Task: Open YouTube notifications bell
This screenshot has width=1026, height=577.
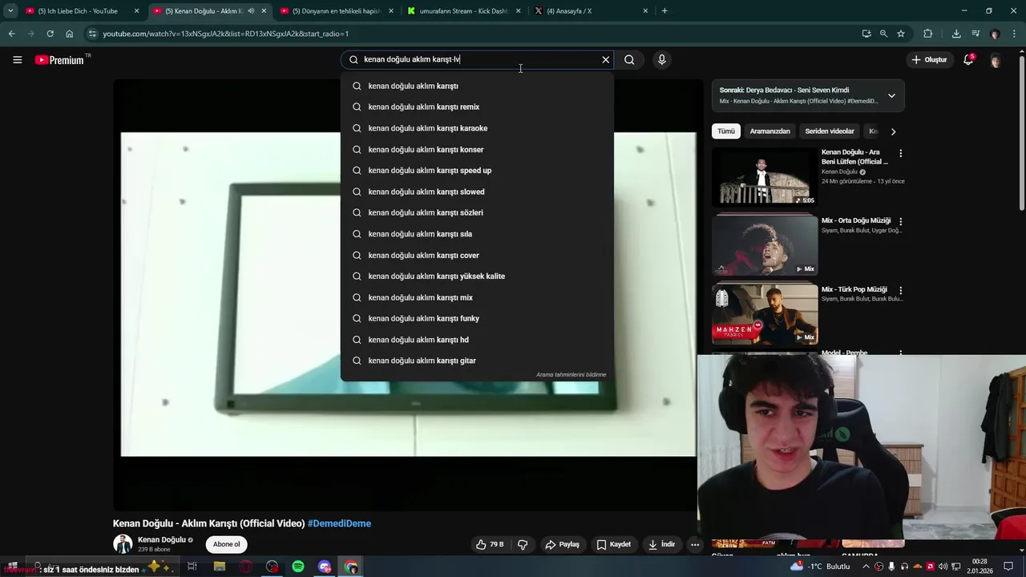Action: click(968, 59)
